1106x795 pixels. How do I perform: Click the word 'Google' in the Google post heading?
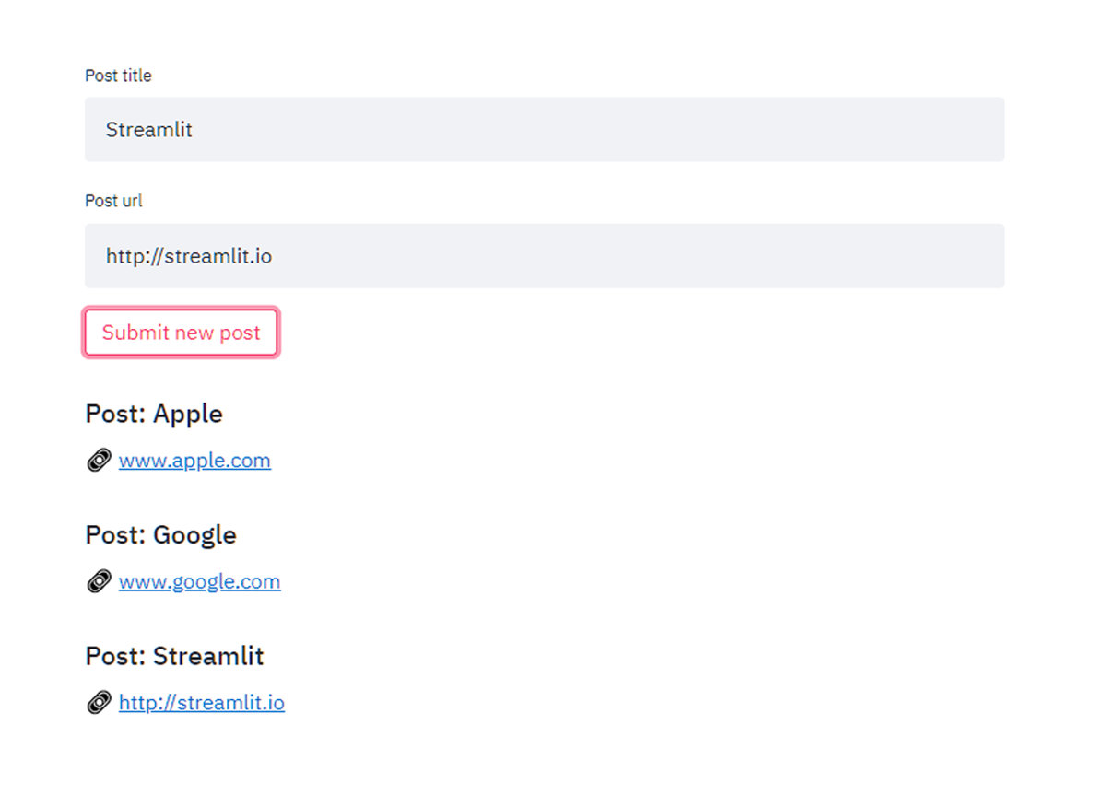click(x=194, y=535)
